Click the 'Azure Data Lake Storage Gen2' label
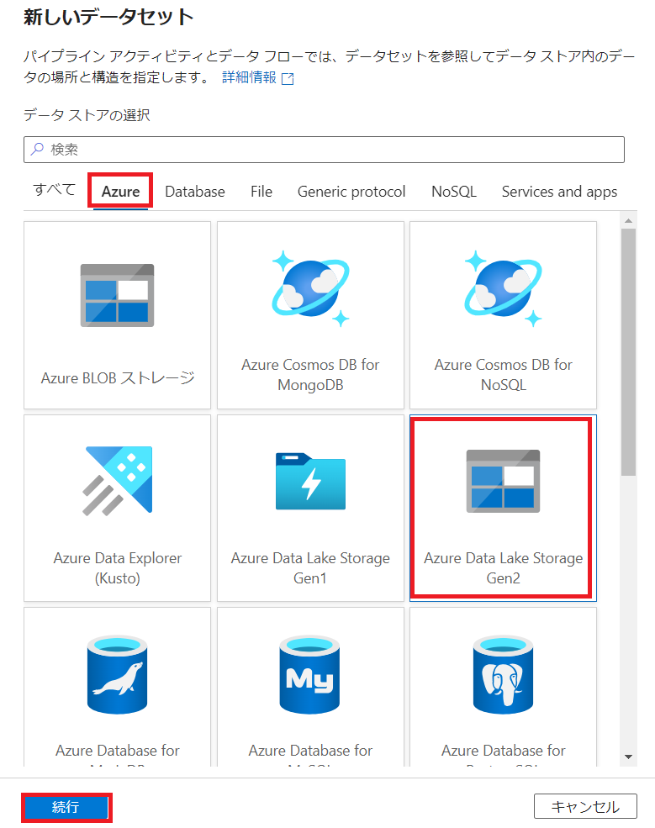This screenshot has width=655, height=828. coord(504,568)
